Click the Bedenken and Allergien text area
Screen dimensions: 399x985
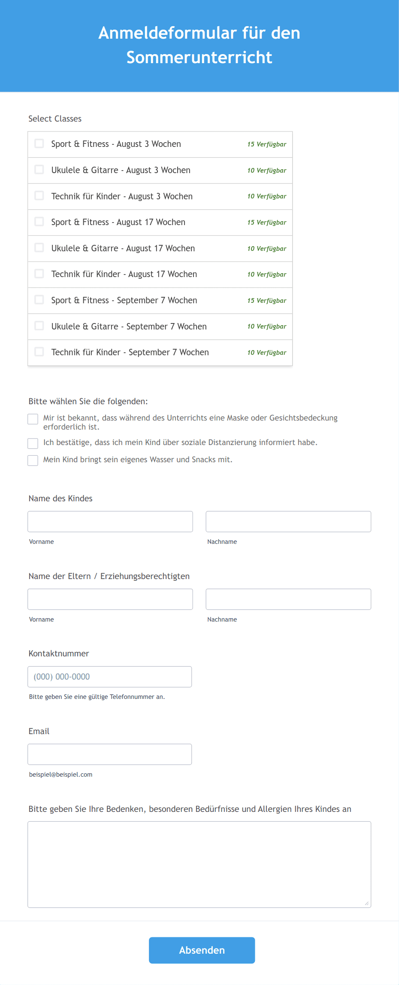pos(199,865)
